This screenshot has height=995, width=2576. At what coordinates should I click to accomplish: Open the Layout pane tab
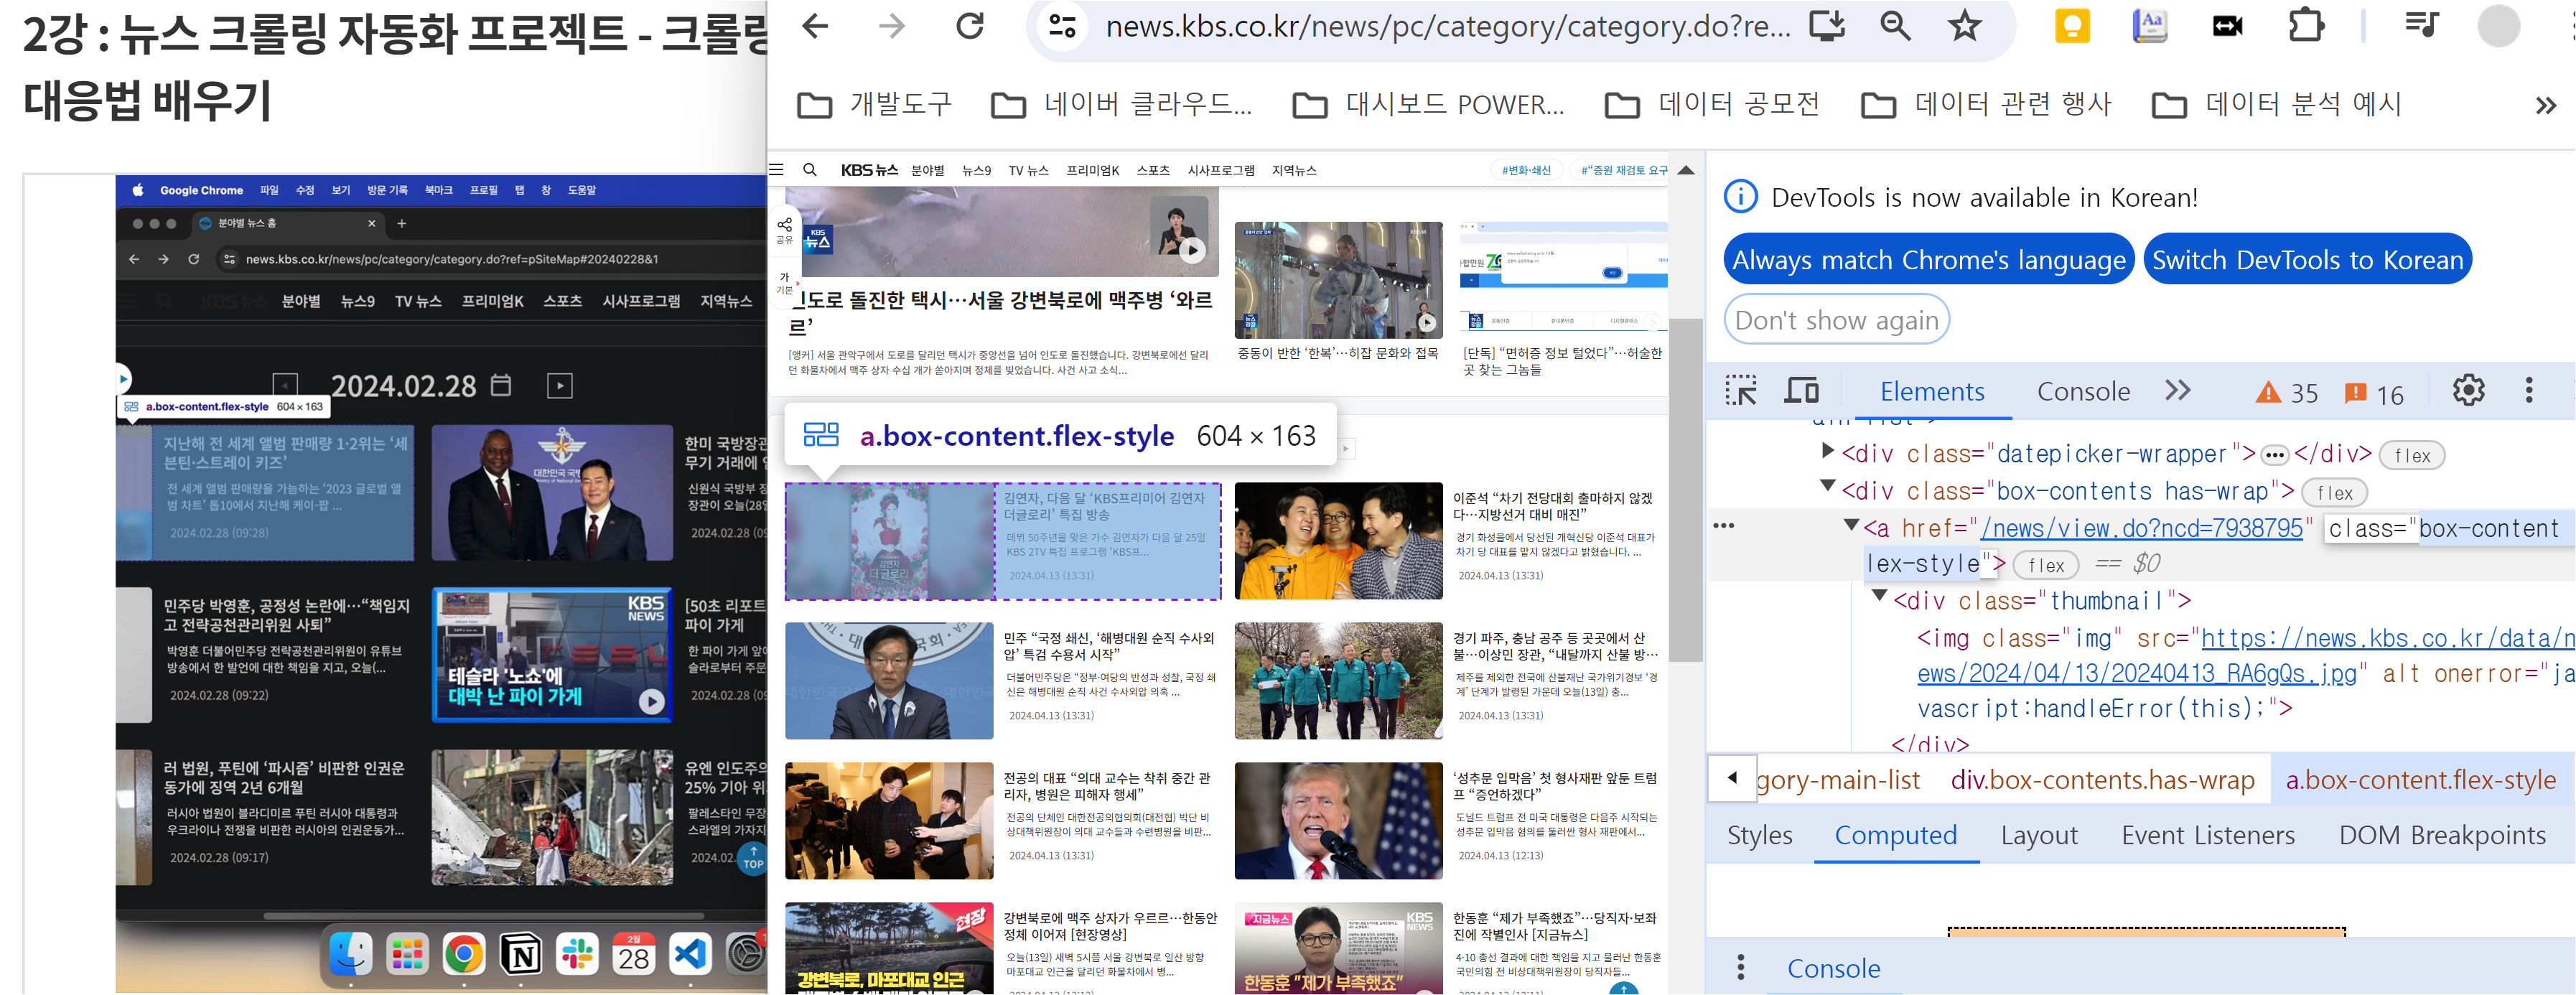(2038, 835)
